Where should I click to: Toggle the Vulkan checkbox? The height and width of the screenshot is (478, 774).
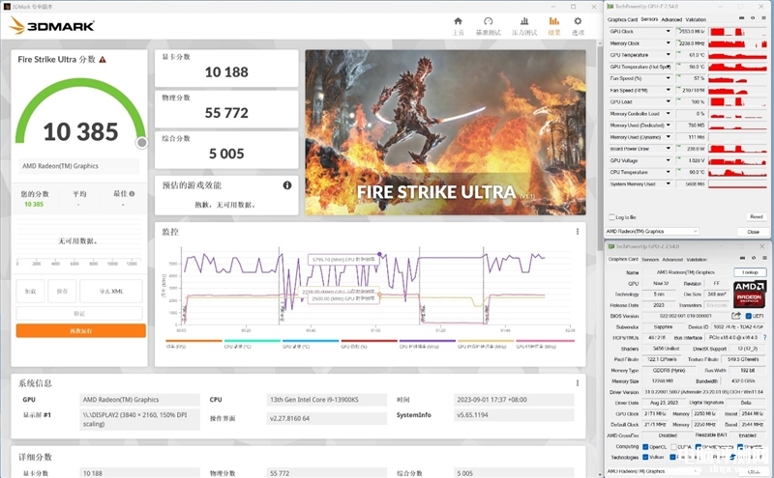point(645,458)
